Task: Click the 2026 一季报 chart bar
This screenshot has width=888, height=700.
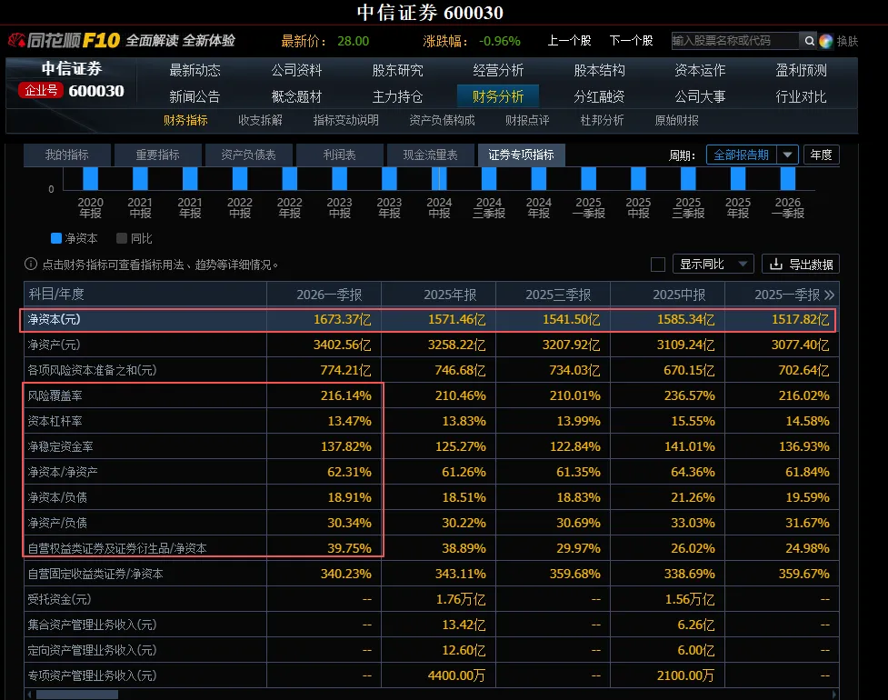Action: (x=788, y=178)
